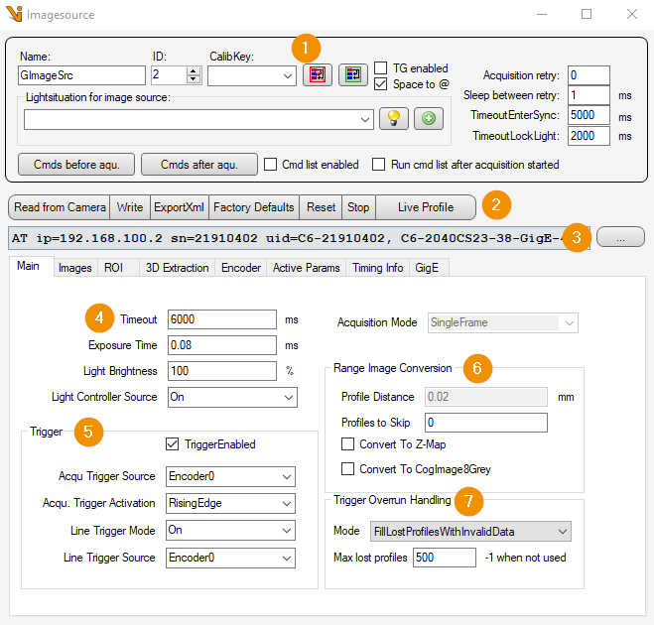Check Run cmd list after acquisition started
This screenshot has width=654, height=625.
point(379,165)
